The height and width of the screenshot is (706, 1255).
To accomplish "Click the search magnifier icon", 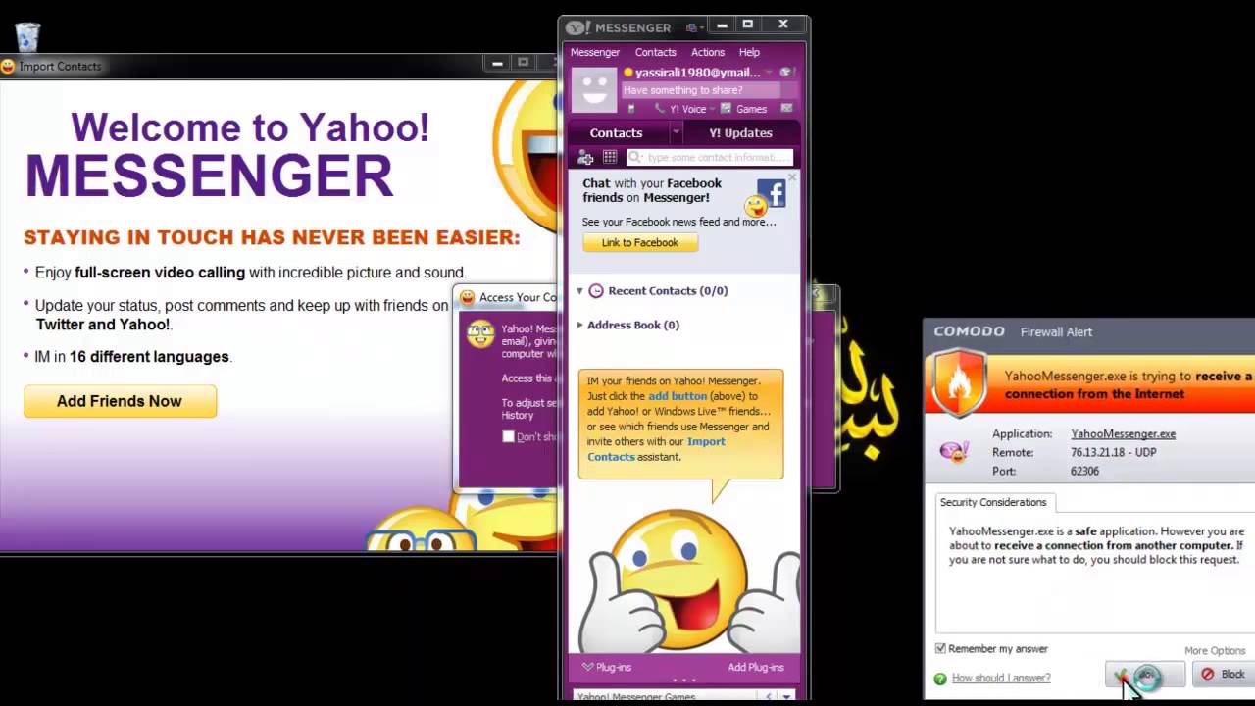I will [635, 157].
